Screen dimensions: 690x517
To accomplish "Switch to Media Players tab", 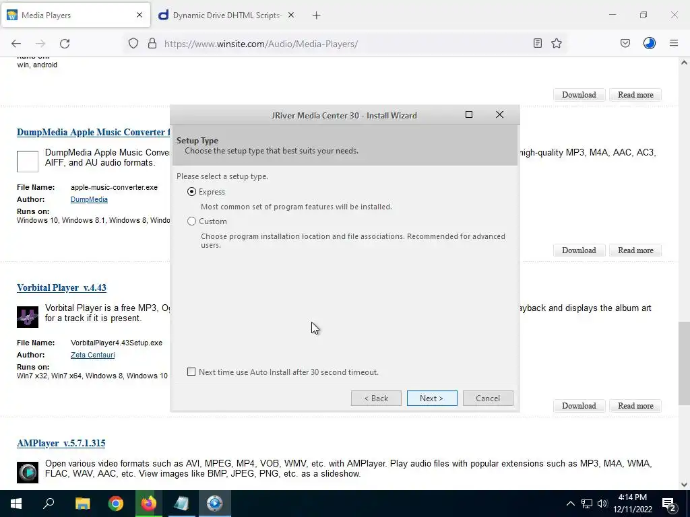I will tap(75, 15).
